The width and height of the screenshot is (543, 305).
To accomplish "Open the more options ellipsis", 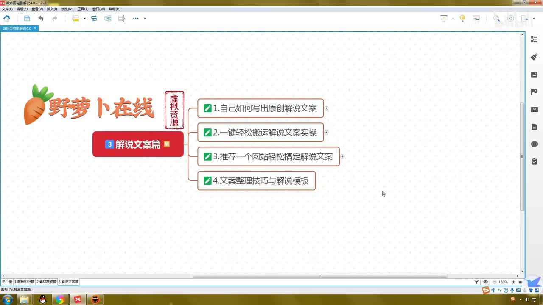I will point(136,18).
